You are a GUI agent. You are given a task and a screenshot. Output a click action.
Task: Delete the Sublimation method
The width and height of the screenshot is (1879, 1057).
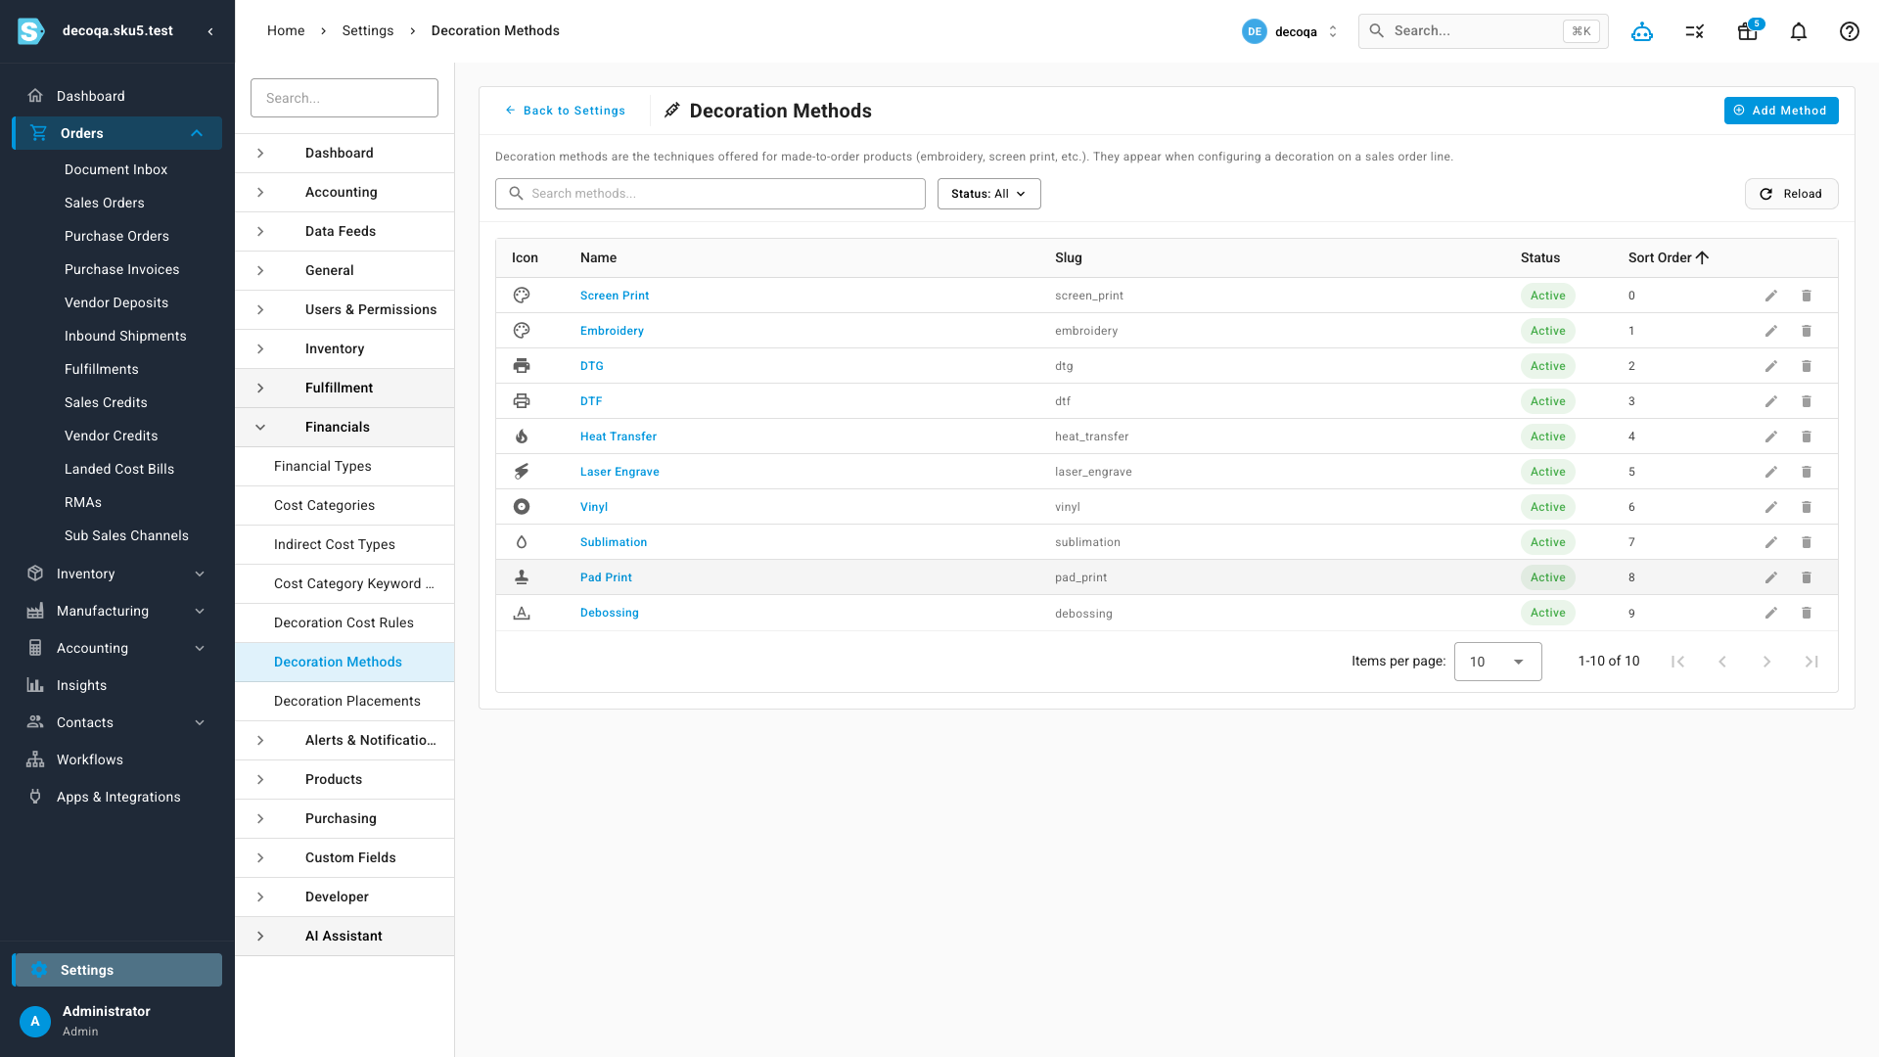click(x=1807, y=542)
